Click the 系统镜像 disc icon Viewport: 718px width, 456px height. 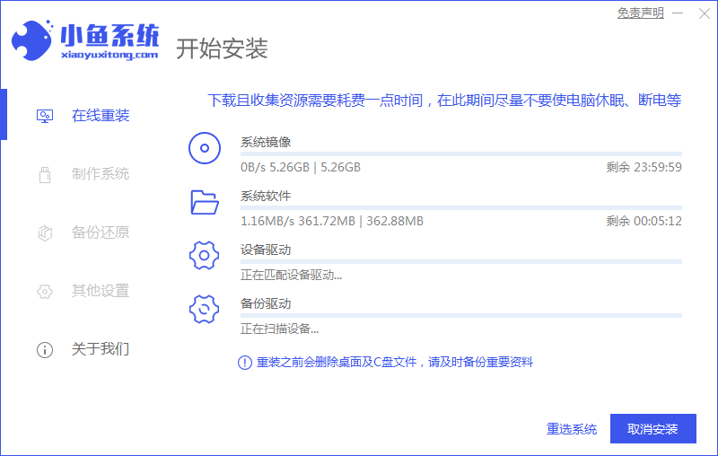[205, 148]
